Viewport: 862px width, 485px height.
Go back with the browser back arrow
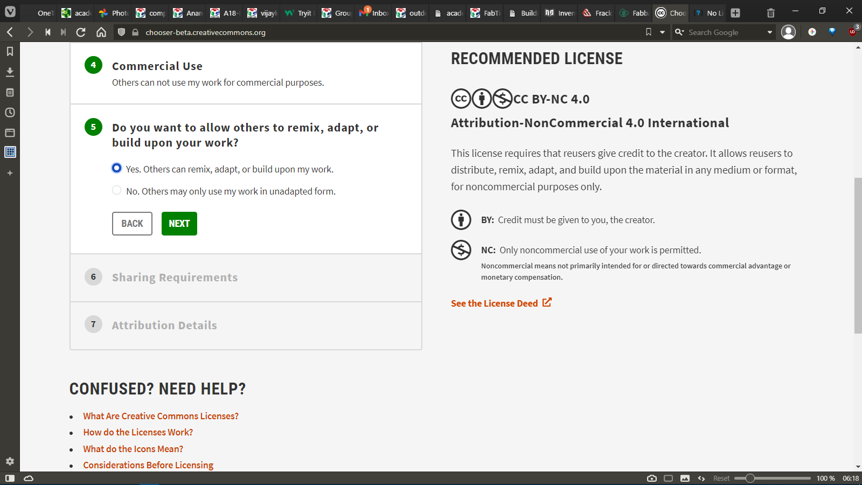(x=10, y=32)
